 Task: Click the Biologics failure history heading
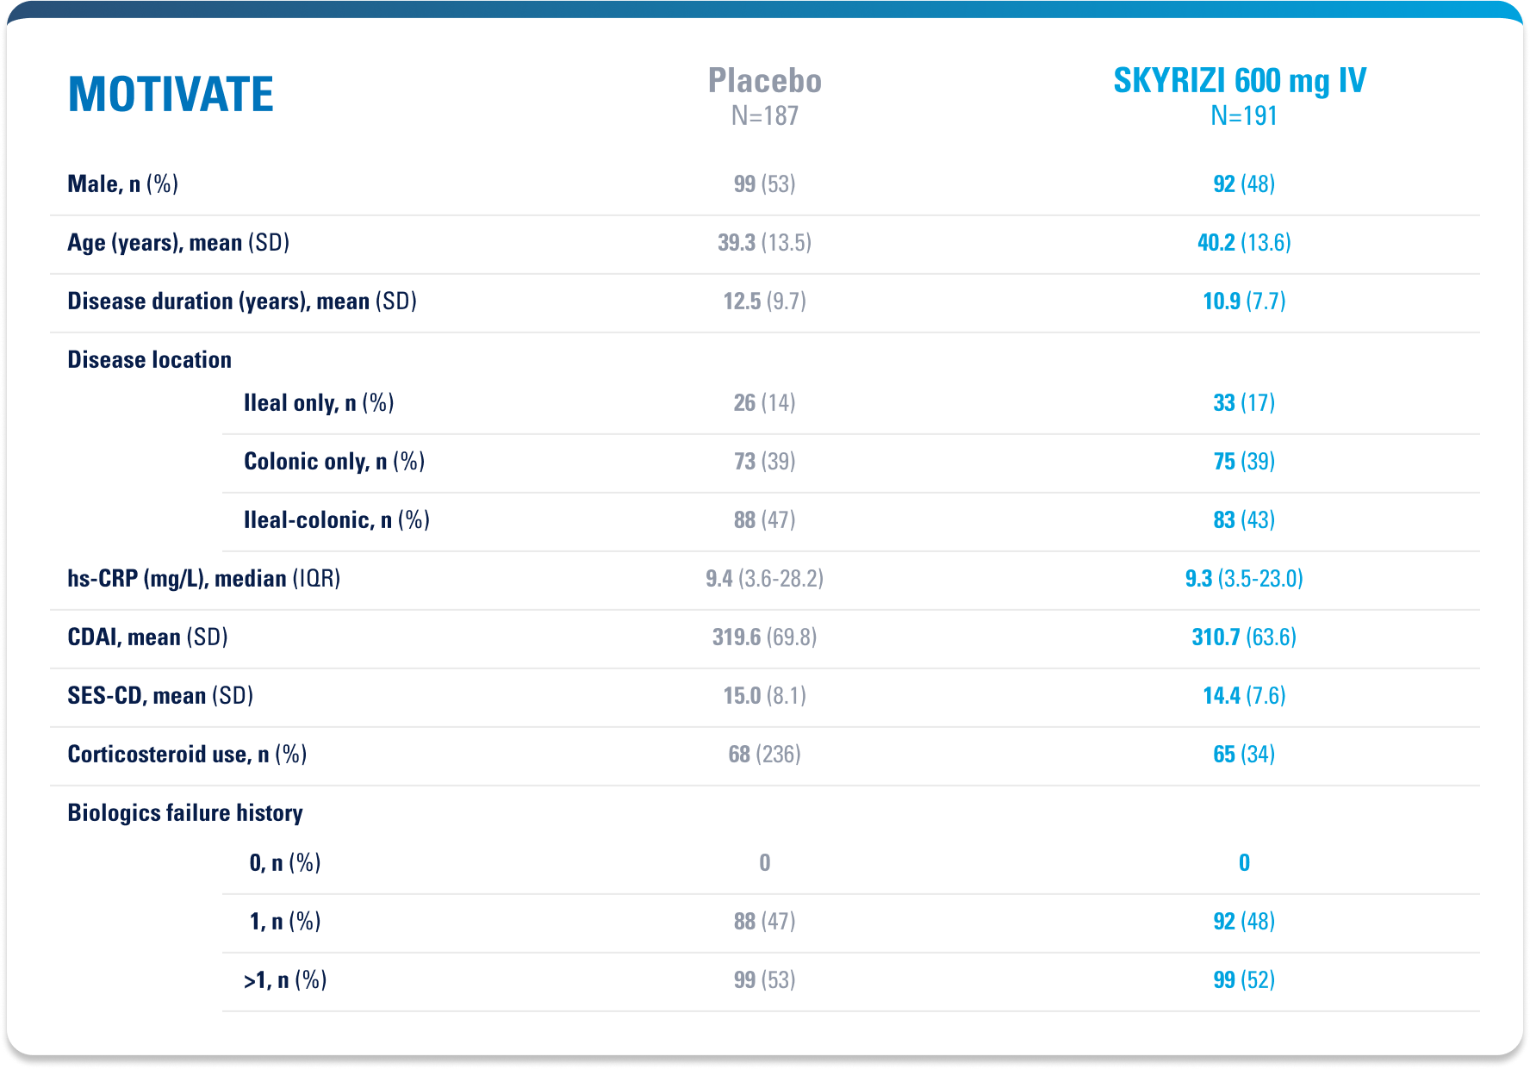[x=185, y=813]
